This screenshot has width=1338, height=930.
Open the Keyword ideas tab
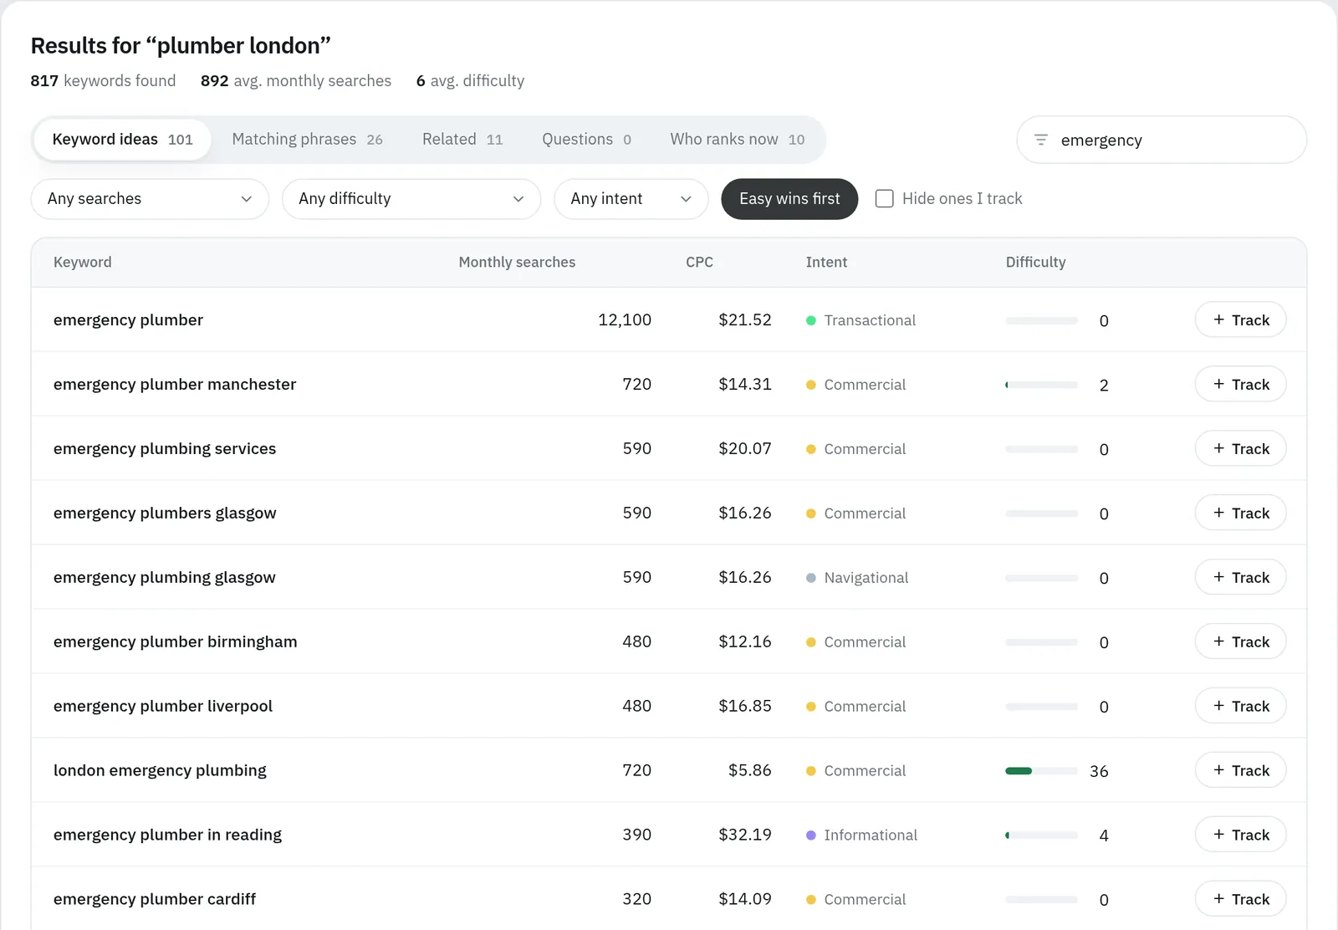coord(122,140)
